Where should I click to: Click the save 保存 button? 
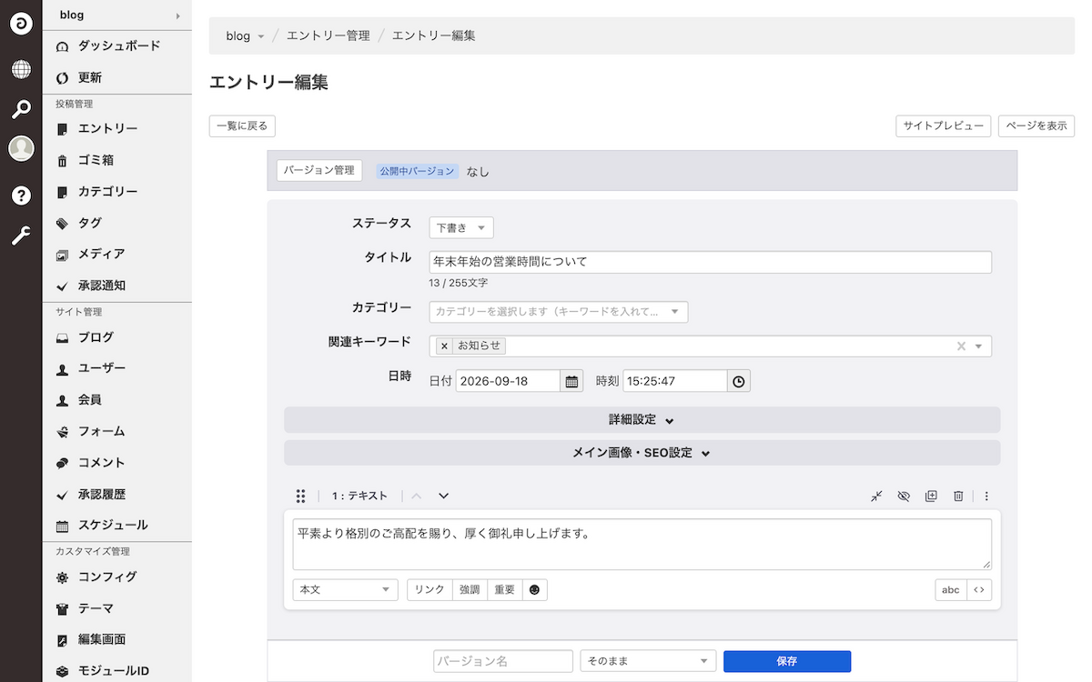click(787, 661)
